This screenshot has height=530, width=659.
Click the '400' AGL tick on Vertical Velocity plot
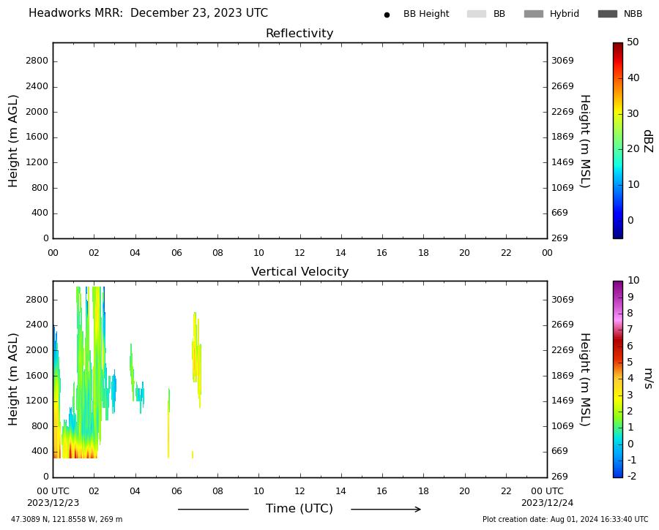(x=40, y=451)
